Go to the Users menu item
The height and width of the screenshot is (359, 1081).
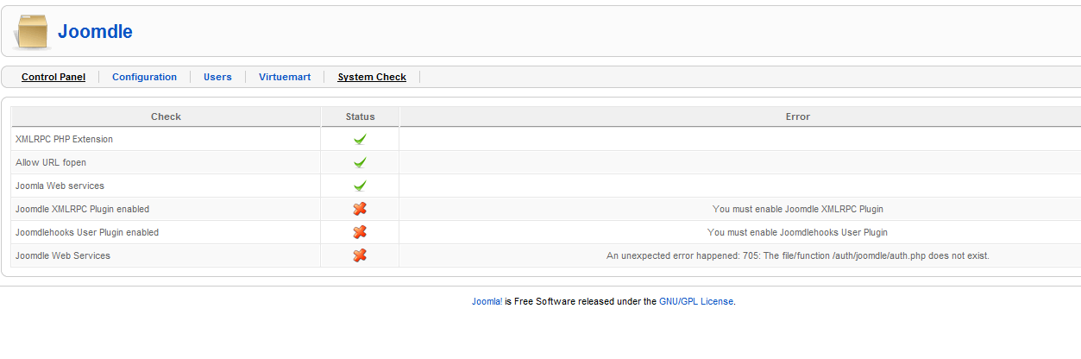217,77
